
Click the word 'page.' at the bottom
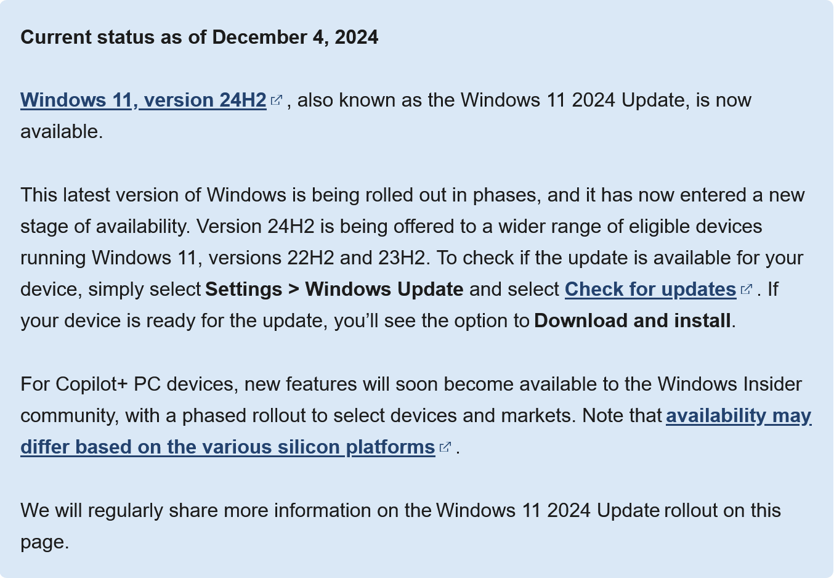point(44,542)
